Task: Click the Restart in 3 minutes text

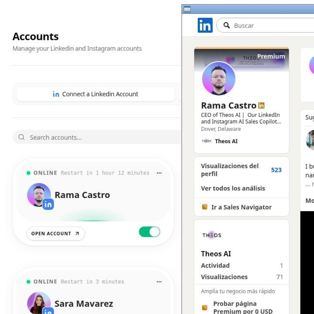Action: click(x=93, y=282)
